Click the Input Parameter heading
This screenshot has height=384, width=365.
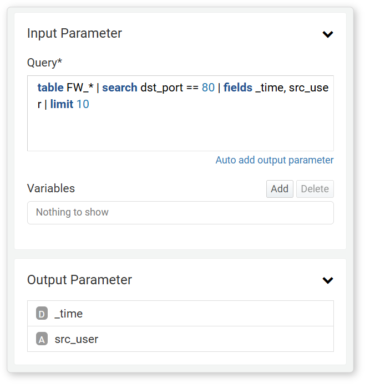point(74,33)
